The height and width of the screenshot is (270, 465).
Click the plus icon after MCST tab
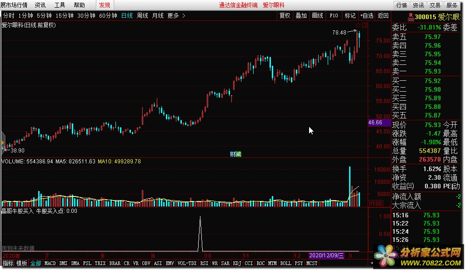(x=372, y=263)
